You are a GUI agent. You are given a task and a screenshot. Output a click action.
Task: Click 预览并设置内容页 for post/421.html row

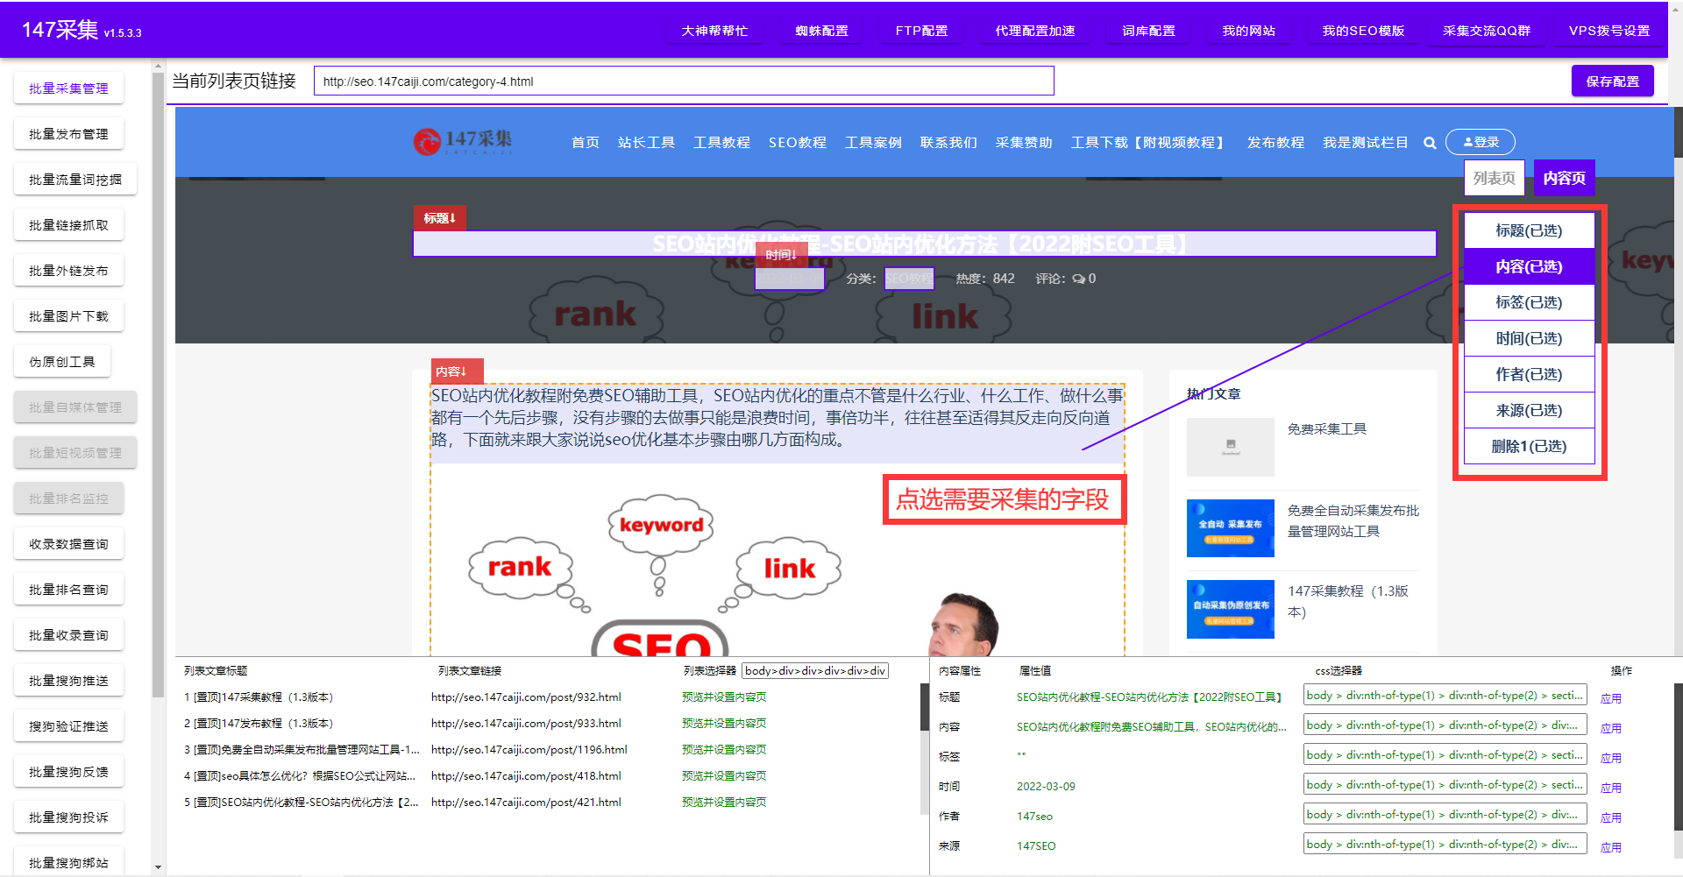(x=724, y=803)
